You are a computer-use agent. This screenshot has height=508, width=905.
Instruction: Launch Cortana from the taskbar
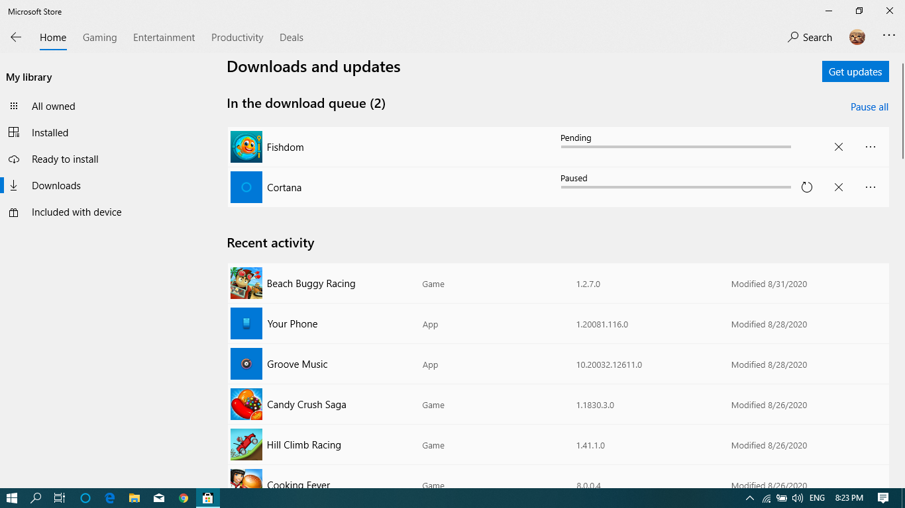[85, 498]
